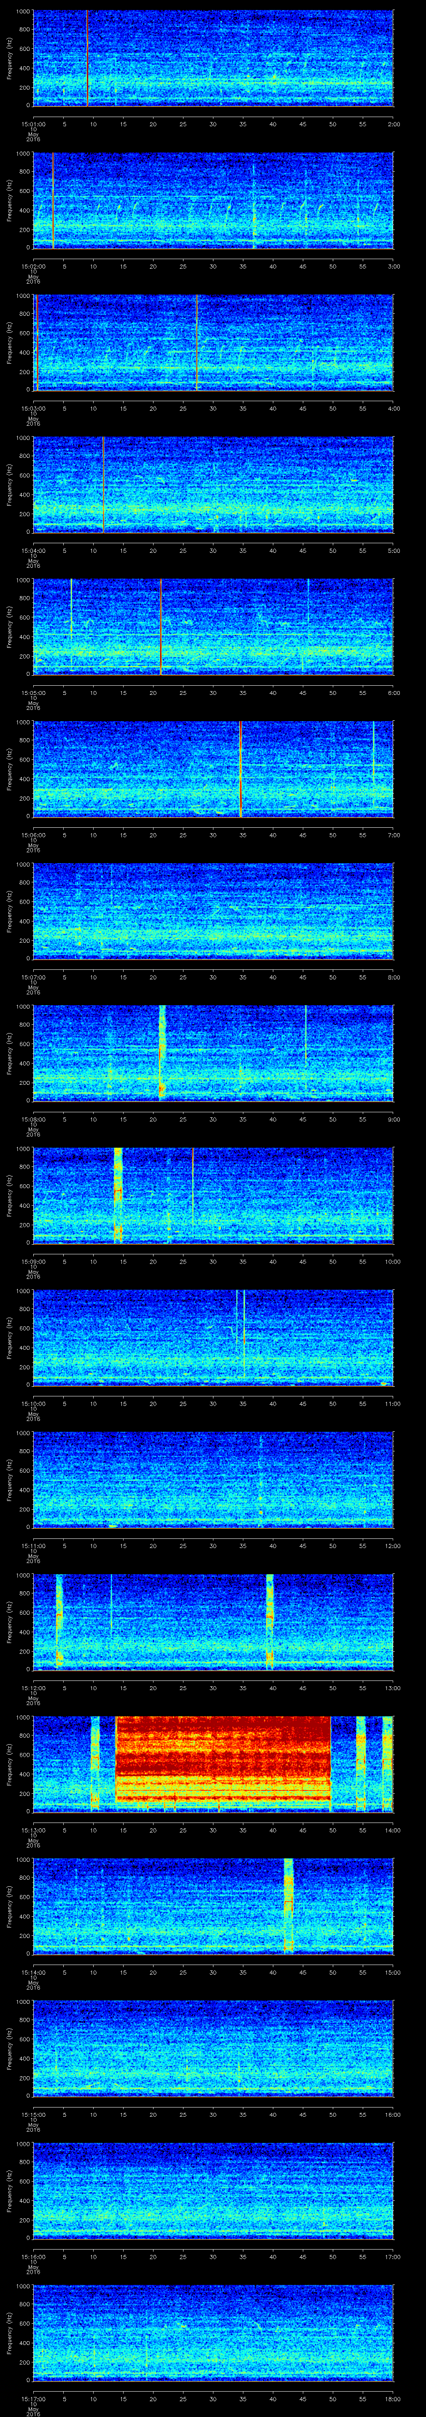426x2417 pixels.
Task: Click the 15:17:00 start time label
Action: point(33,2398)
